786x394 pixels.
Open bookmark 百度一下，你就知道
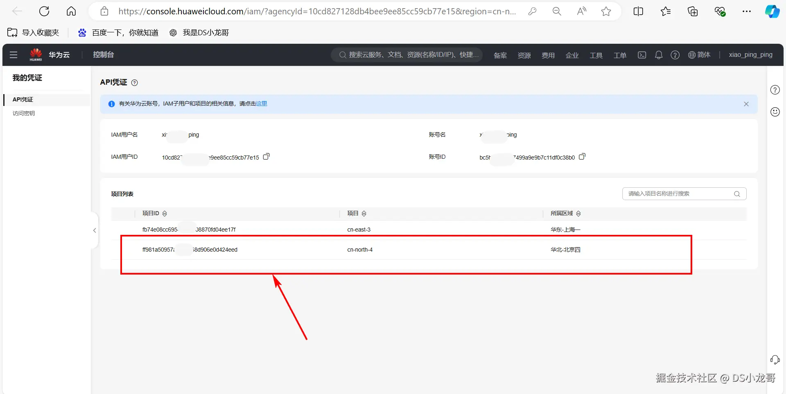click(x=118, y=33)
